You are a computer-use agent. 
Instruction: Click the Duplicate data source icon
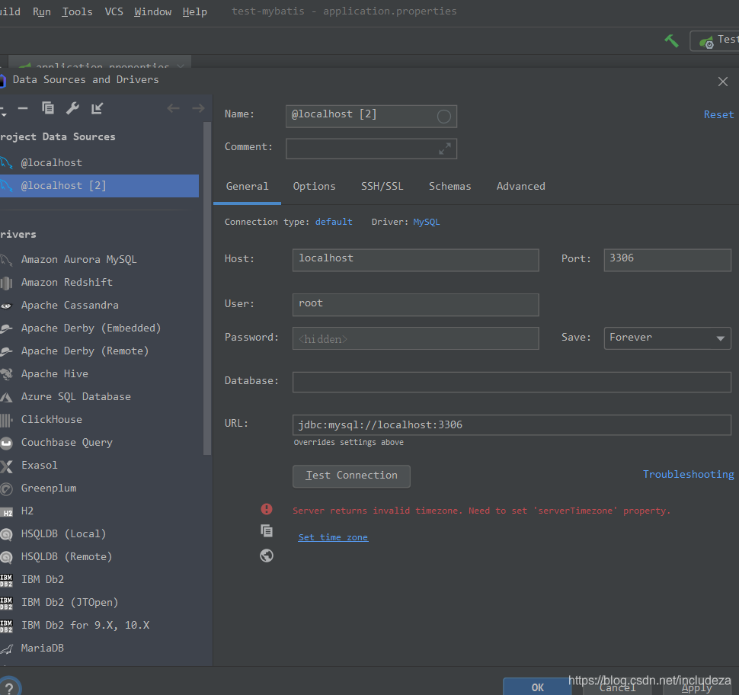pos(47,108)
